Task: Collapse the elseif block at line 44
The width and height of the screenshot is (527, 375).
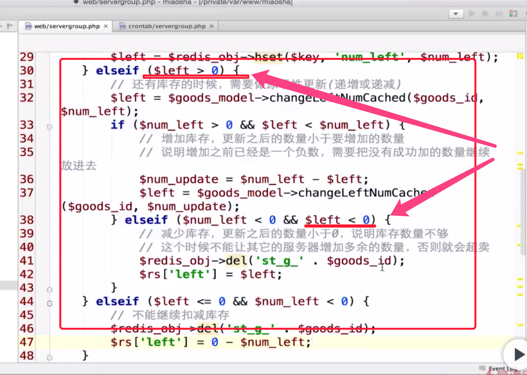Action: pyautogui.click(x=50, y=303)
